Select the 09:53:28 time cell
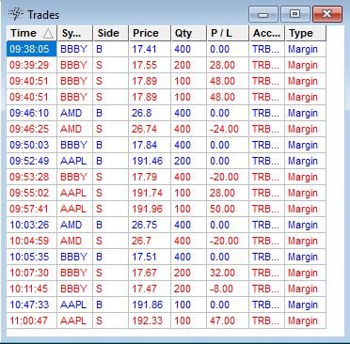 tap(32, 177)
